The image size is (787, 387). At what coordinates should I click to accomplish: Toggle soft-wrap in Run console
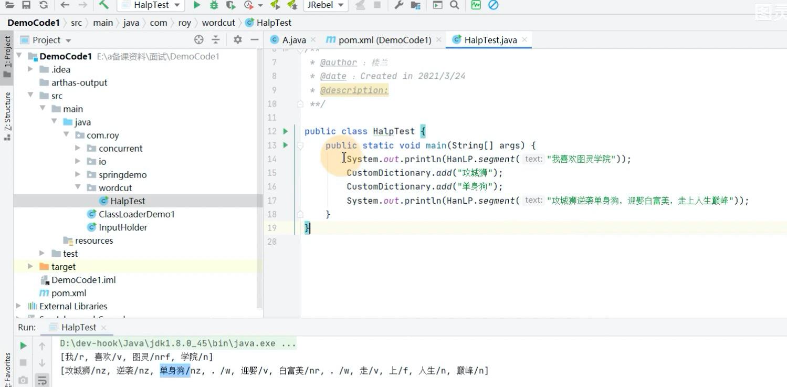pyautogui.click(x=41, y=380)
